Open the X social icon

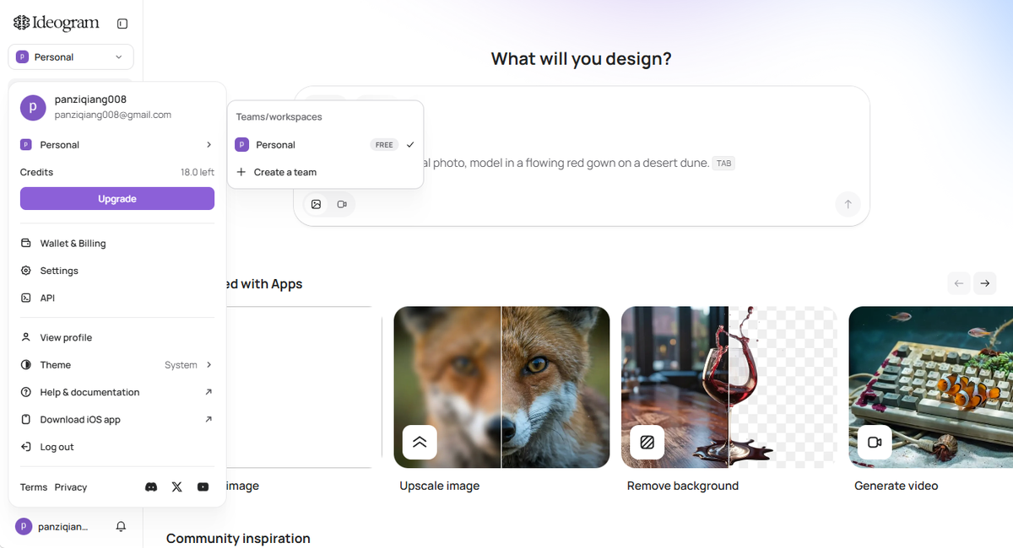coord(176,487)
